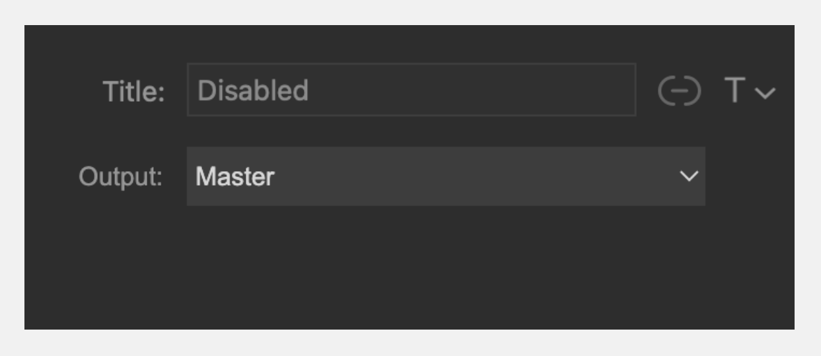
Task: Toggle the title link circle icon
Action: click(679, 91)
